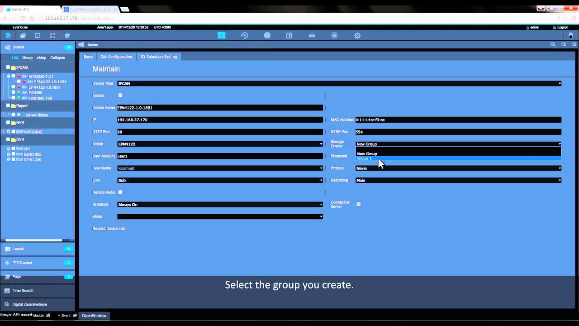Screen dimensions: 579x326
Task: Open the Recording dropdown set to Main
Action: coord(458,180)
